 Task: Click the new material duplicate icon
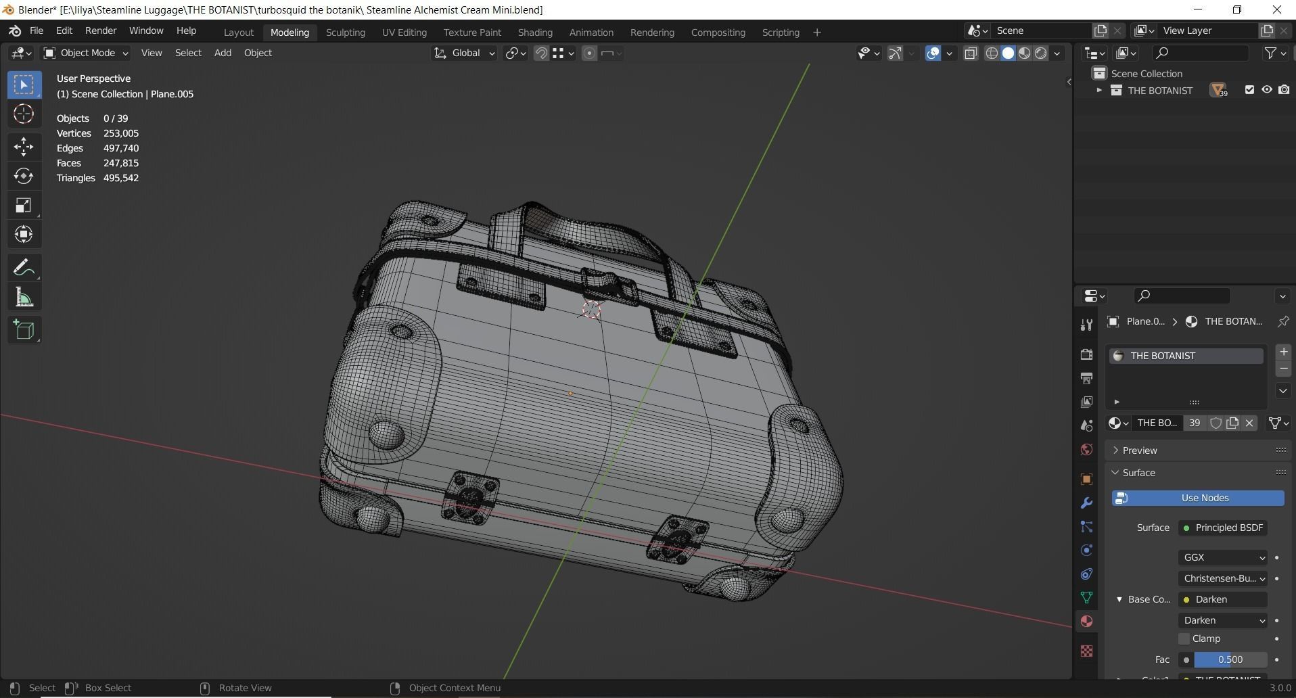(1232, 423)
